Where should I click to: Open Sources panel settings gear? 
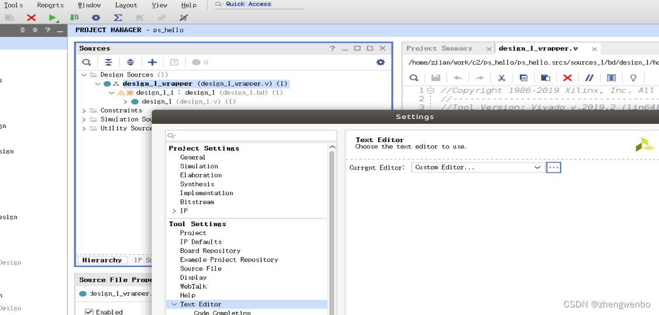(380, 62)
